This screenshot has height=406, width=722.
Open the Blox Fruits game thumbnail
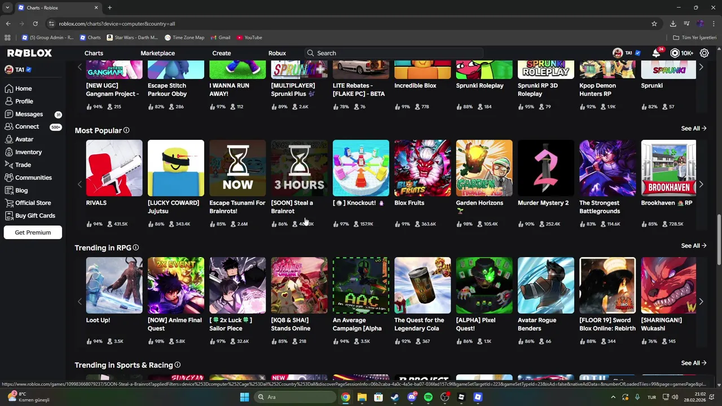click(x=422, y=168)
